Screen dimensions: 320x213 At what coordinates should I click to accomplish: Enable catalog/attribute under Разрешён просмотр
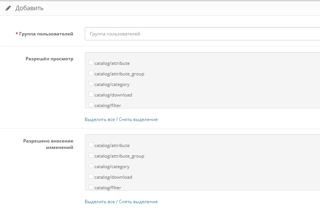pos(91,63)
